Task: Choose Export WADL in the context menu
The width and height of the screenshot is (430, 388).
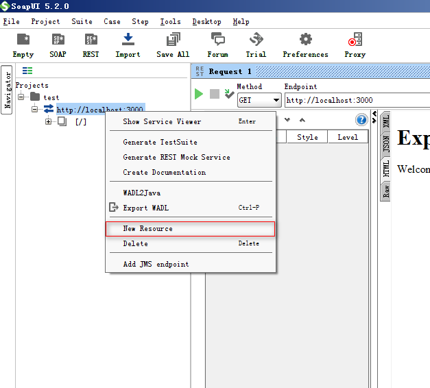Action: [145, 208]
